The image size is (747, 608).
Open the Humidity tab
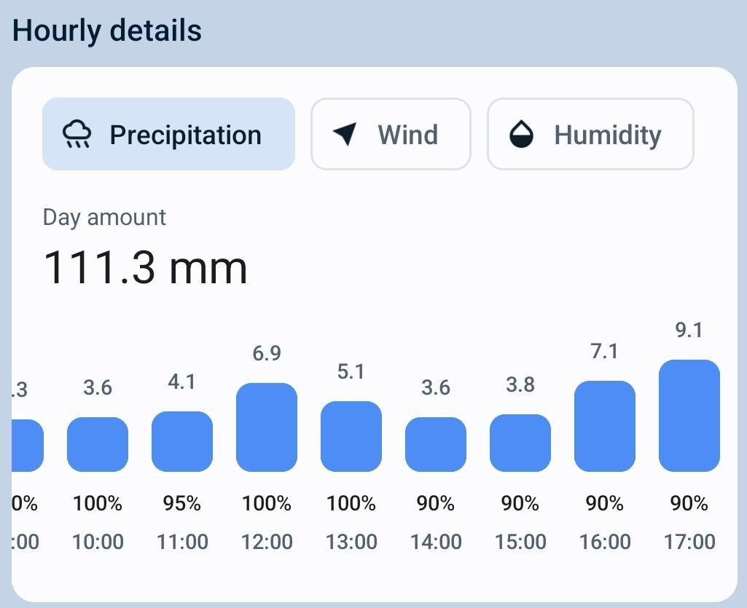point(590,135)
